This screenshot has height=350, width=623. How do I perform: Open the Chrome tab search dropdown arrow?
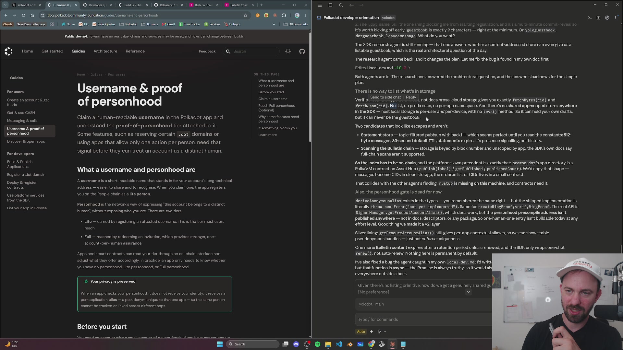tap(5, 5)
